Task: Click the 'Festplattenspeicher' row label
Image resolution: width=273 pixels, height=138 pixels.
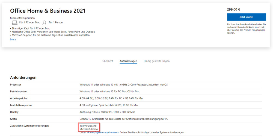Action: pyautogui.click(x=21, y=105)
